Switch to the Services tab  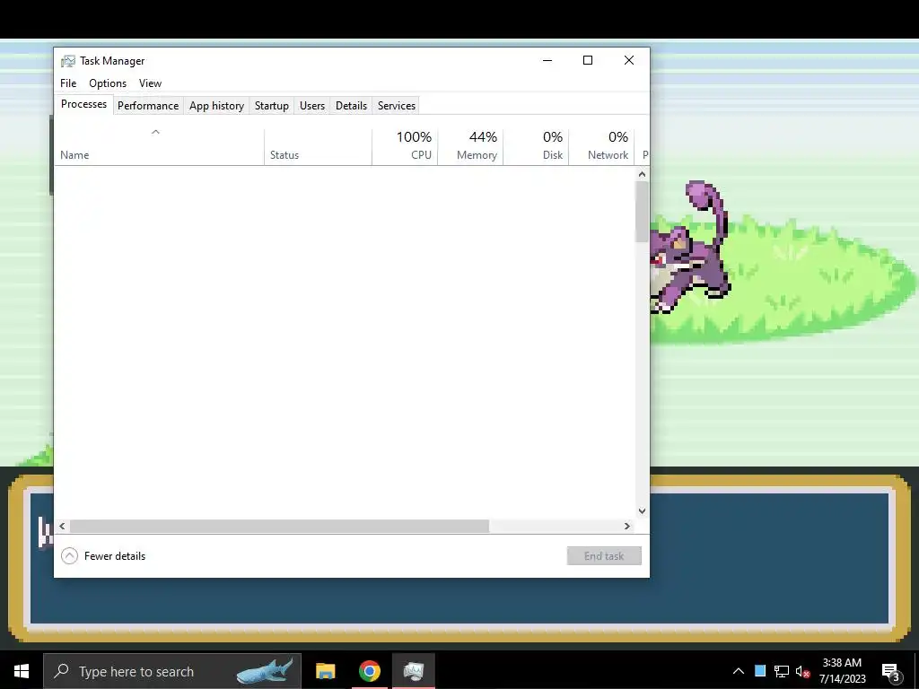pos(396,106)
